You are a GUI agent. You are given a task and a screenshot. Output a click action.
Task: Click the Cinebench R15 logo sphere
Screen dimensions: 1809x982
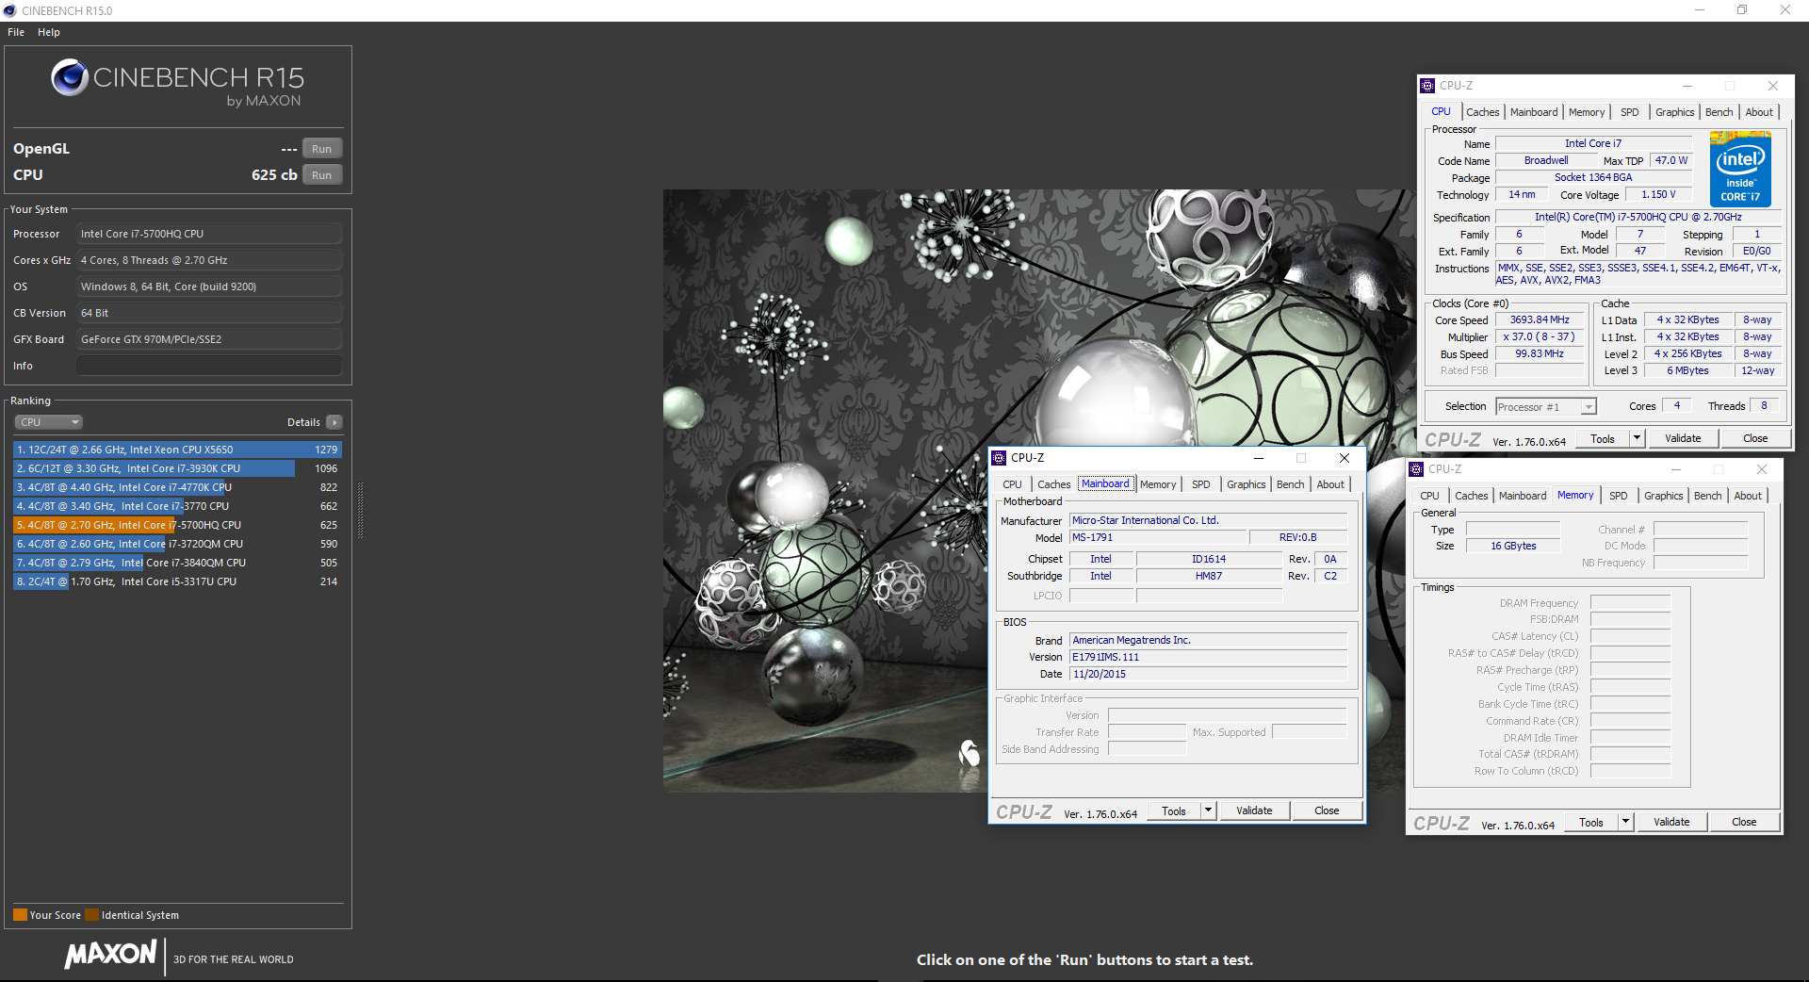[70, 77]
